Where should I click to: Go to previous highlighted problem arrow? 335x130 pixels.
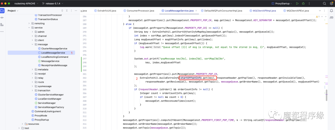322,16
